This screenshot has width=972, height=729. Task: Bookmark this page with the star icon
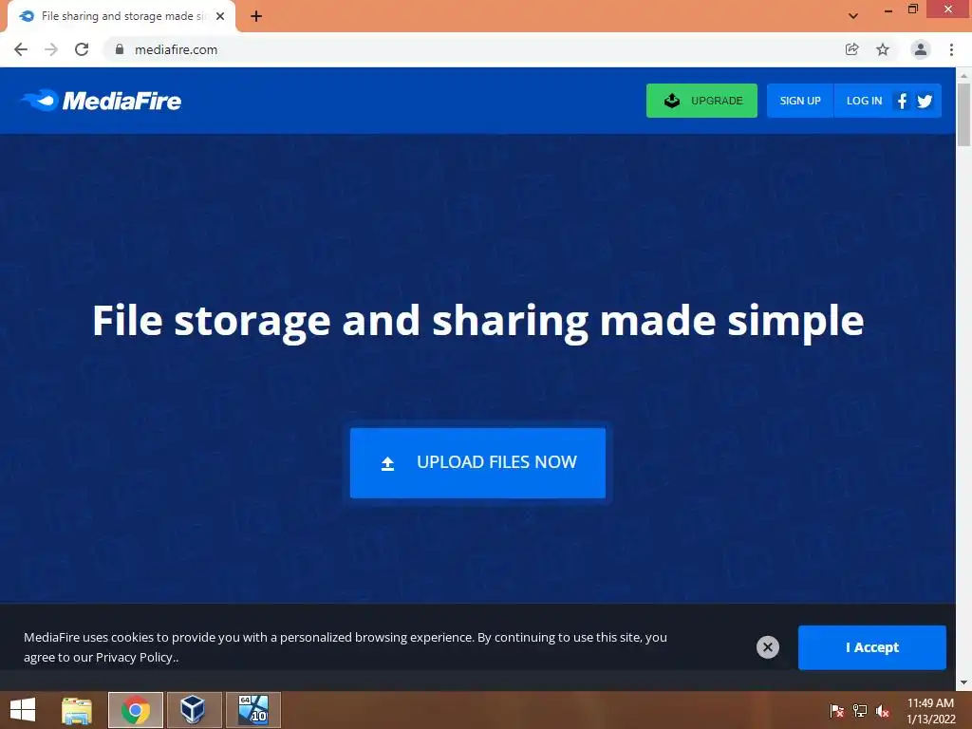[883, 49]
